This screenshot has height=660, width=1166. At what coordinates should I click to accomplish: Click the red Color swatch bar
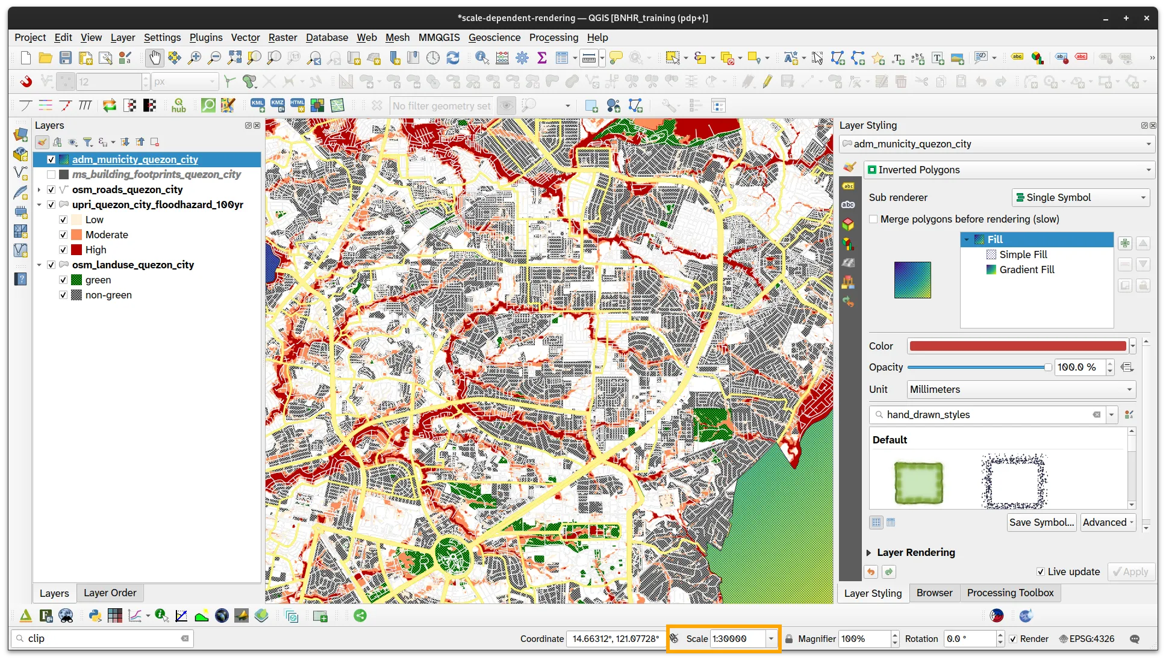point(1017,346)
